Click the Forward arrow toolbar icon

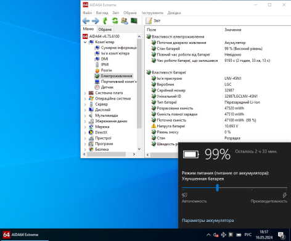pos(96,21)
